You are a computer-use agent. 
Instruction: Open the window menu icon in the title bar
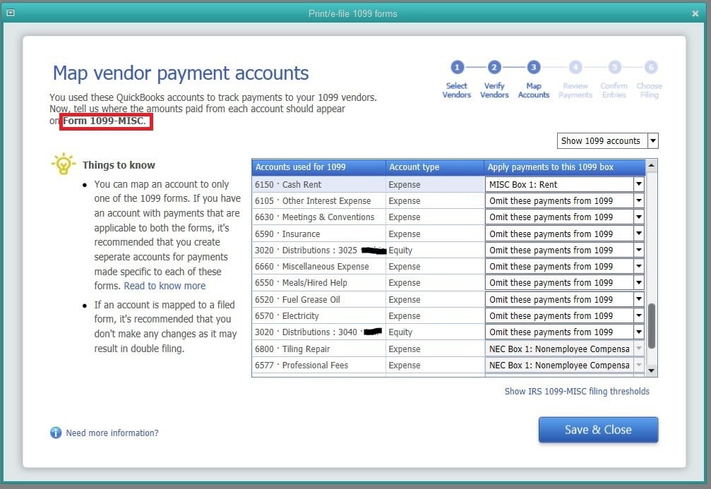pos(11,13)
